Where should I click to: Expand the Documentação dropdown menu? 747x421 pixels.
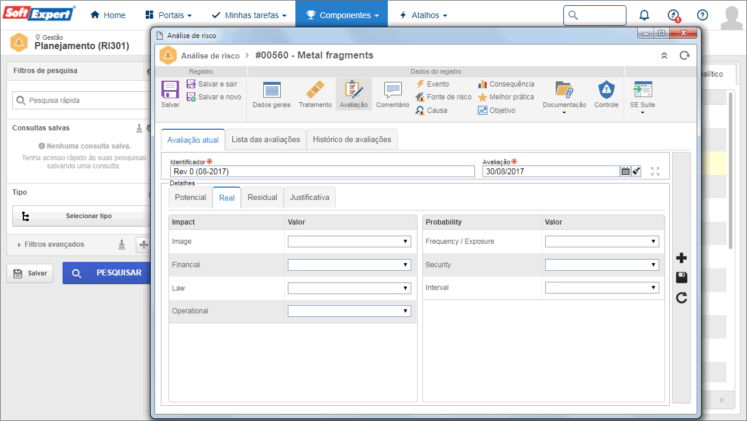tap(564, 97)
